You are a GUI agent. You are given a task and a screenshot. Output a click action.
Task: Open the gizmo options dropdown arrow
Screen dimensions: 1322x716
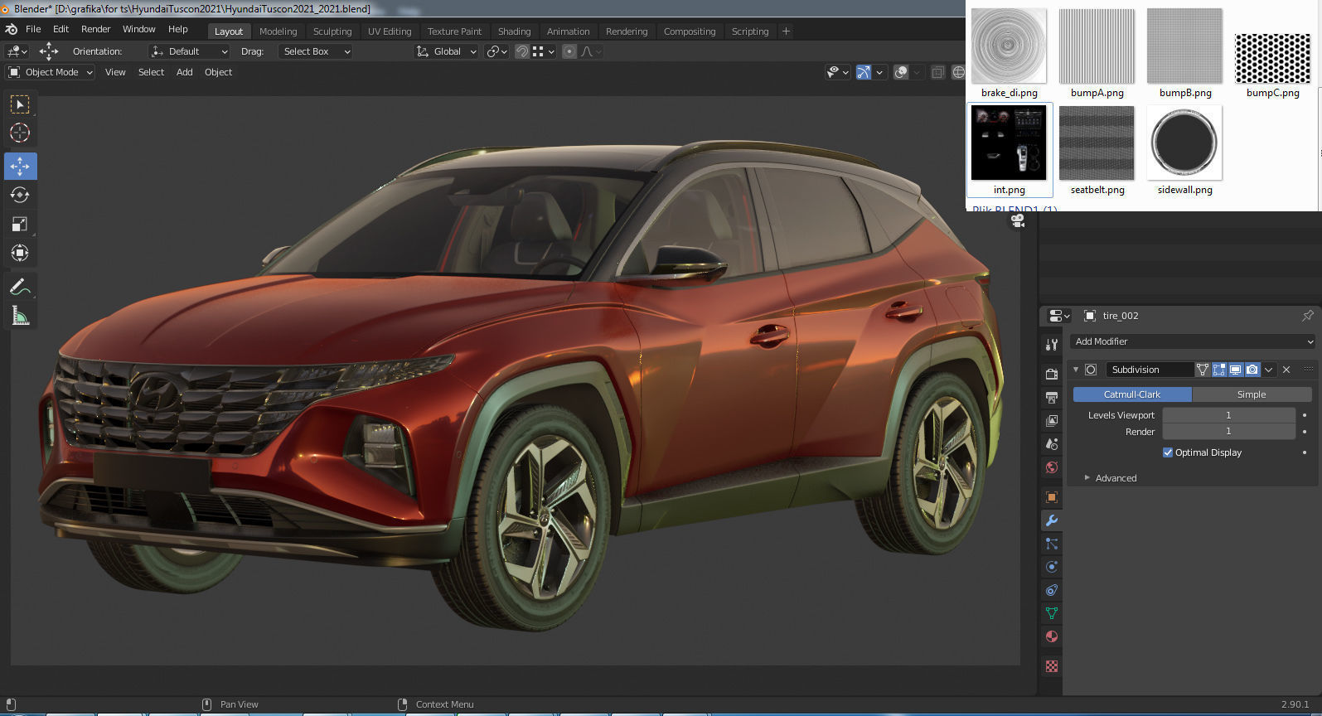pyautogui.click(x=879, y=72)
